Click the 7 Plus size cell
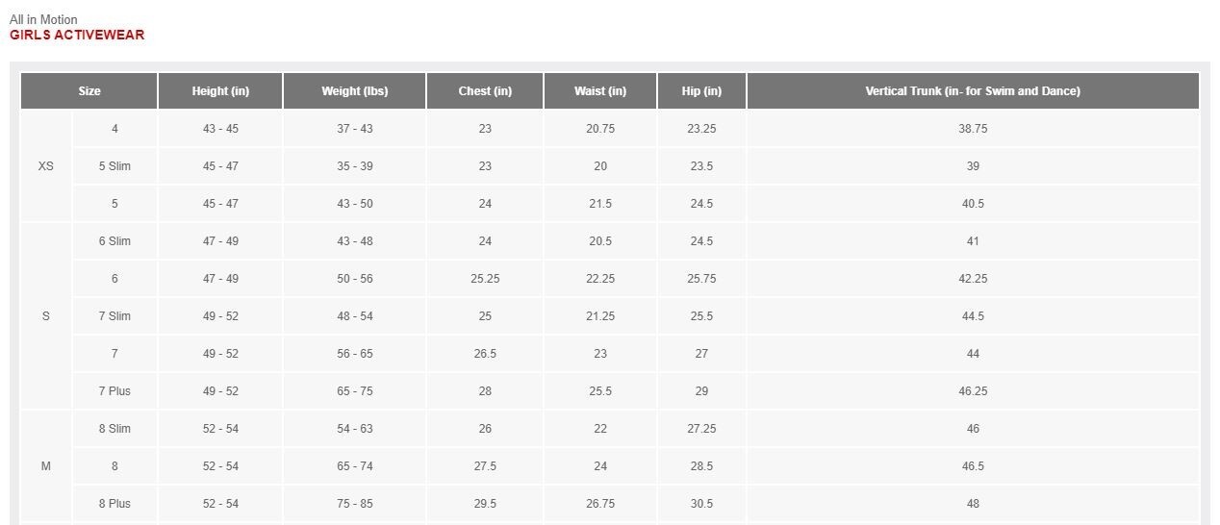Image resolution: width=1220 pixels, height=525 pixels. 114,391
